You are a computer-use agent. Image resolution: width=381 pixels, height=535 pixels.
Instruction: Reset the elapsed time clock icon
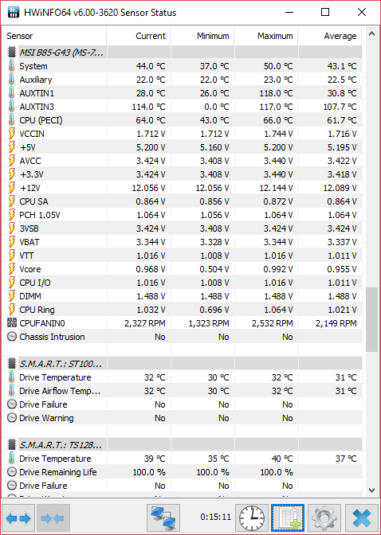(252, 518)
